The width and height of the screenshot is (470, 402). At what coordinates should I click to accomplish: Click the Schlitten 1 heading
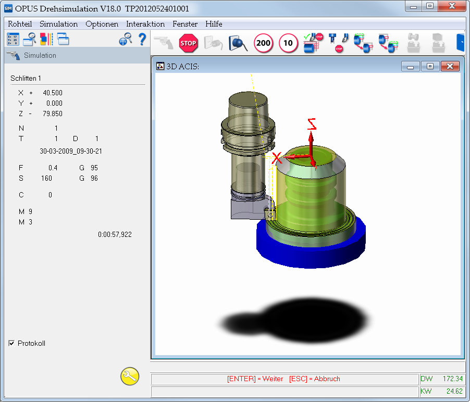point(26,79)
